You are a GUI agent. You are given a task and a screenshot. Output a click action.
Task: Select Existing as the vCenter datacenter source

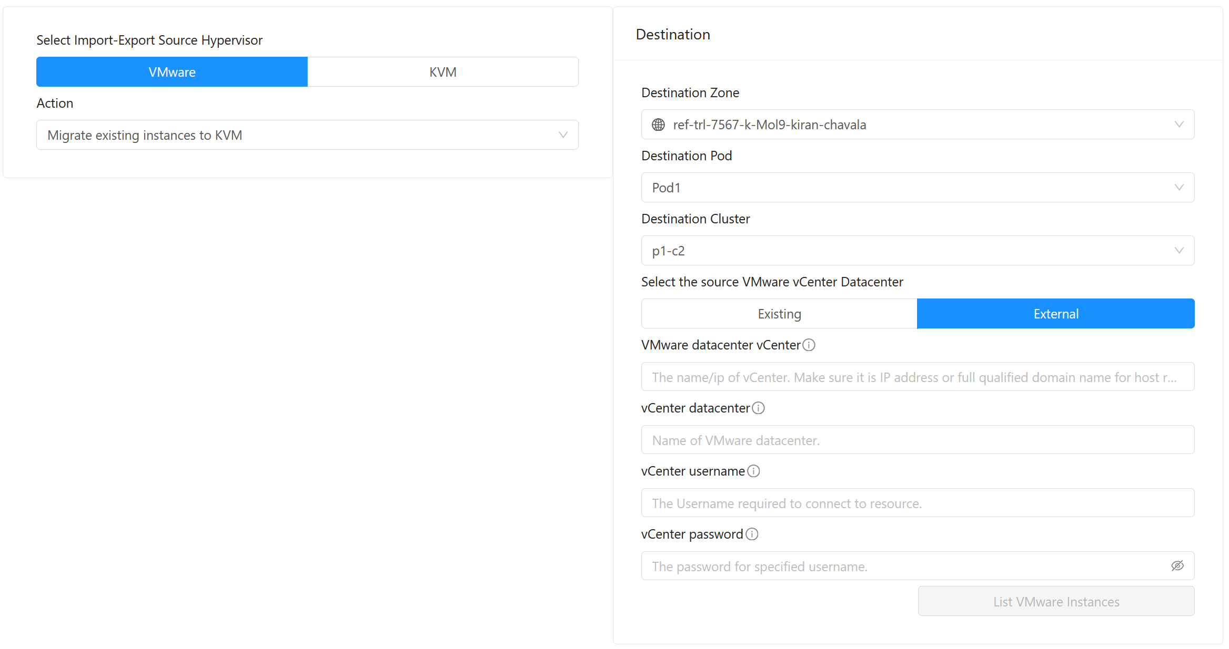pyautogui.click(x=779, y=313)
